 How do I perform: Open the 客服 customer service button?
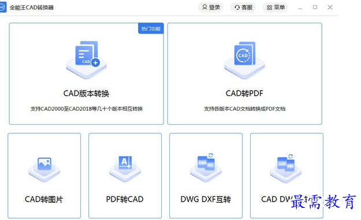[x=243, y=8]
